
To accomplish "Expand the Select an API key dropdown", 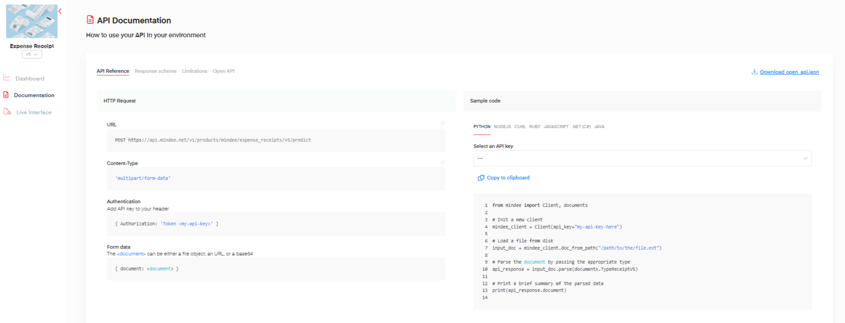I will (642, 158).
